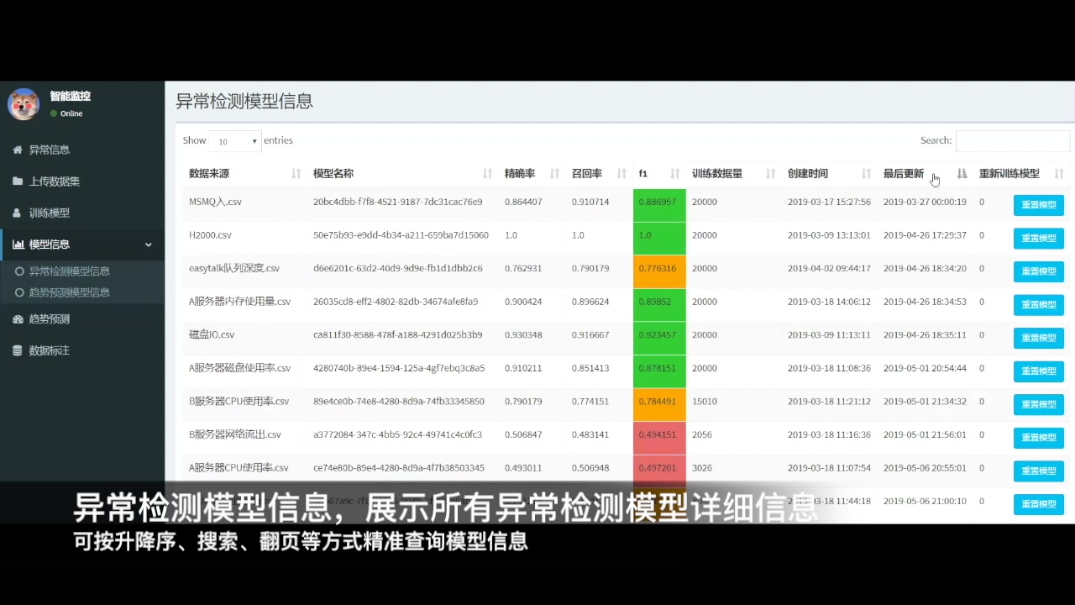Toggle sorting on the 最后更新 column
The height and width of the screenshot is (605, 1075).
click(960, 173)
